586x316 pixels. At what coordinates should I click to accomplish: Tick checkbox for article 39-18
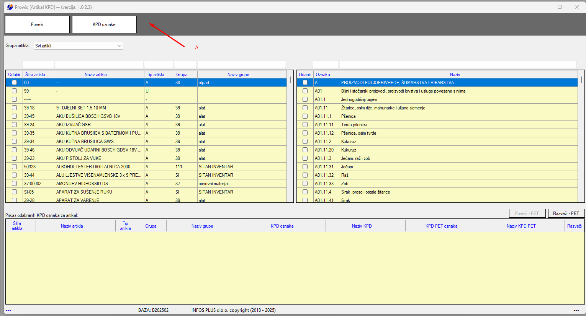pyautogui.click(x=14, y=108)
